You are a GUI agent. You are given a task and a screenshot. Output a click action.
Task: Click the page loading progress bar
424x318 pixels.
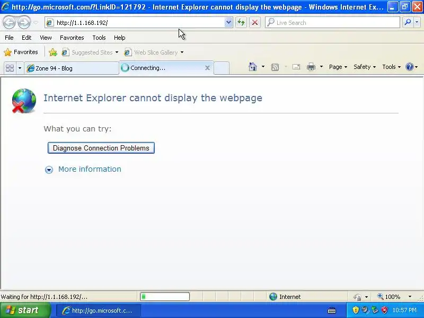[x=165, y=297]
